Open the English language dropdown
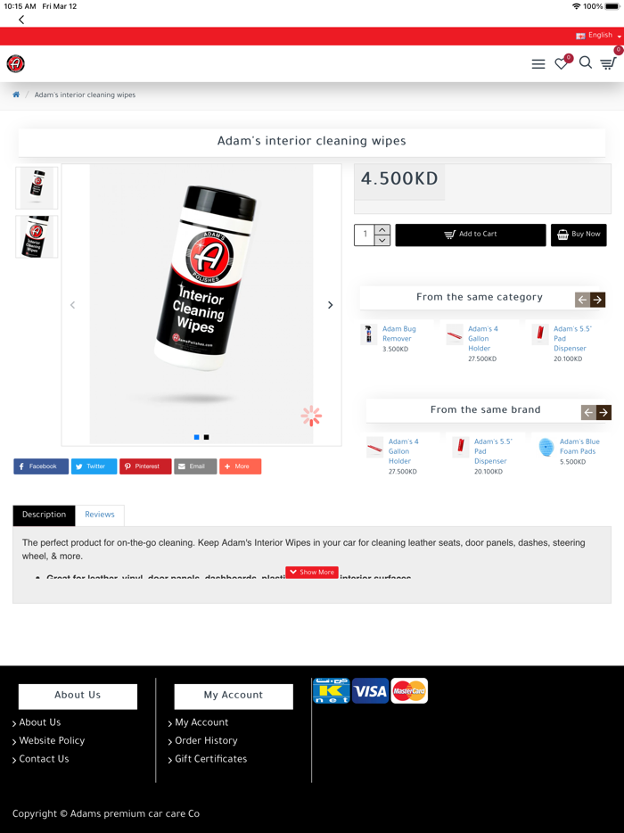The image size is (624, 833). (x=598, y=35)
